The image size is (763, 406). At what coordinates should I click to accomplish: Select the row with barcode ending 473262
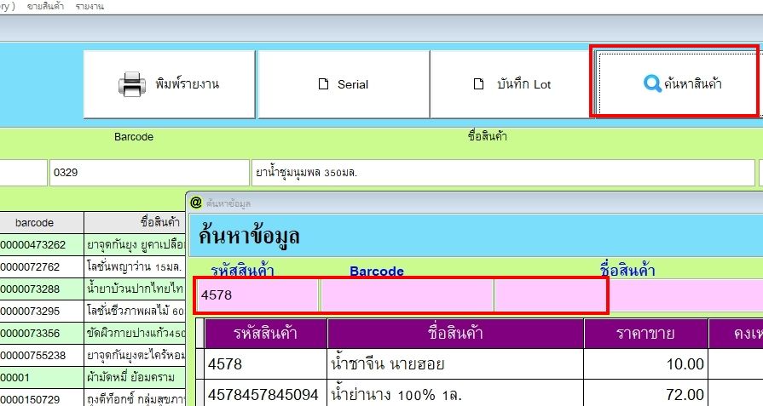coord(41,244)
